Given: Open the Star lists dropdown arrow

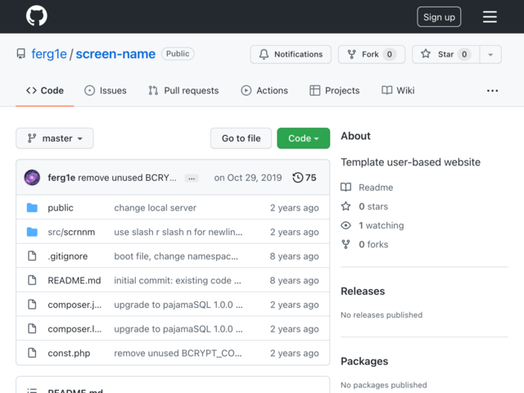Looking at the screenshot, I should click(x=490, y=55).
